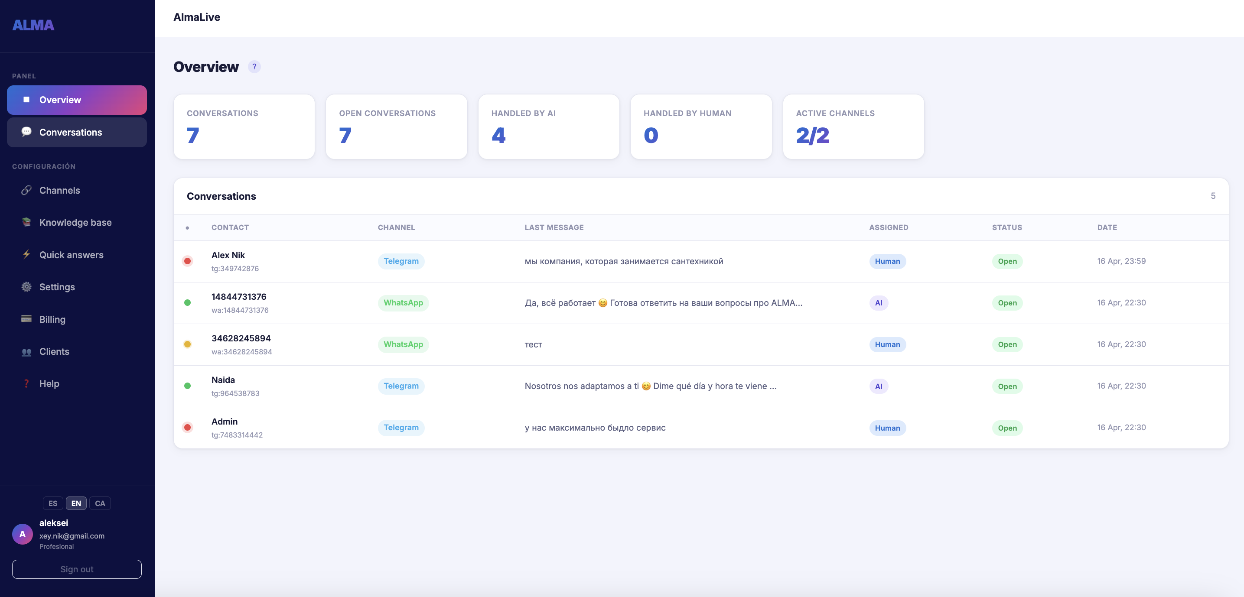The height and width of the screenshot is (597, 1244).
Task: Open the Overview panel menu item
Action: pos(77,100)
